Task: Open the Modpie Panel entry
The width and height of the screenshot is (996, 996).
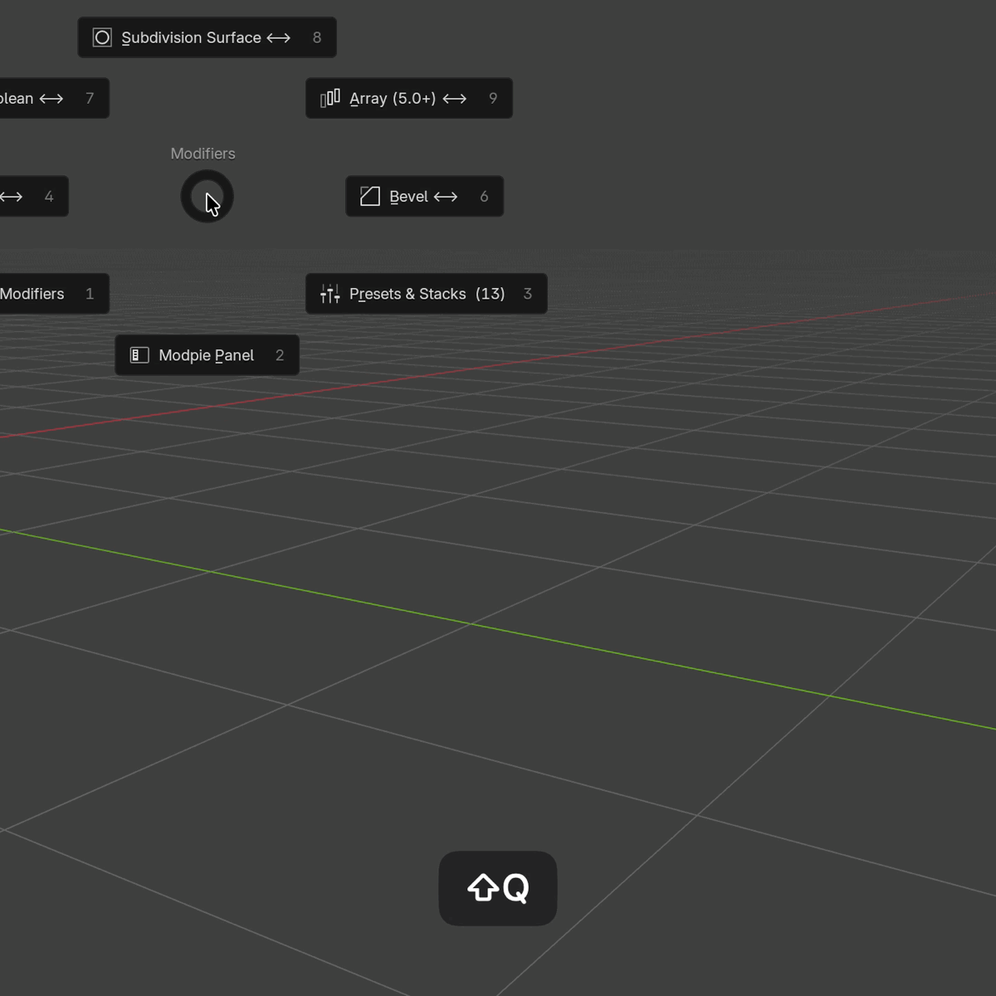Action: click(x=207, y=355)
